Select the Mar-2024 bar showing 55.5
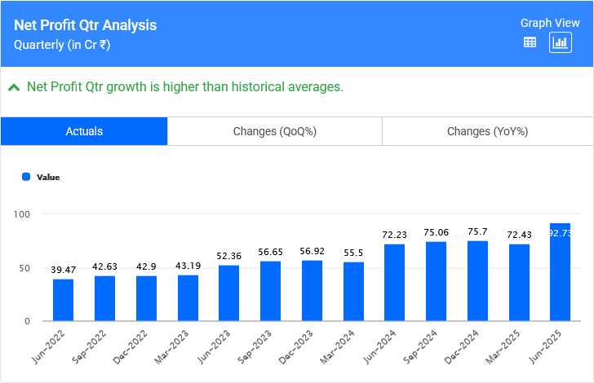 coord(353,292)
